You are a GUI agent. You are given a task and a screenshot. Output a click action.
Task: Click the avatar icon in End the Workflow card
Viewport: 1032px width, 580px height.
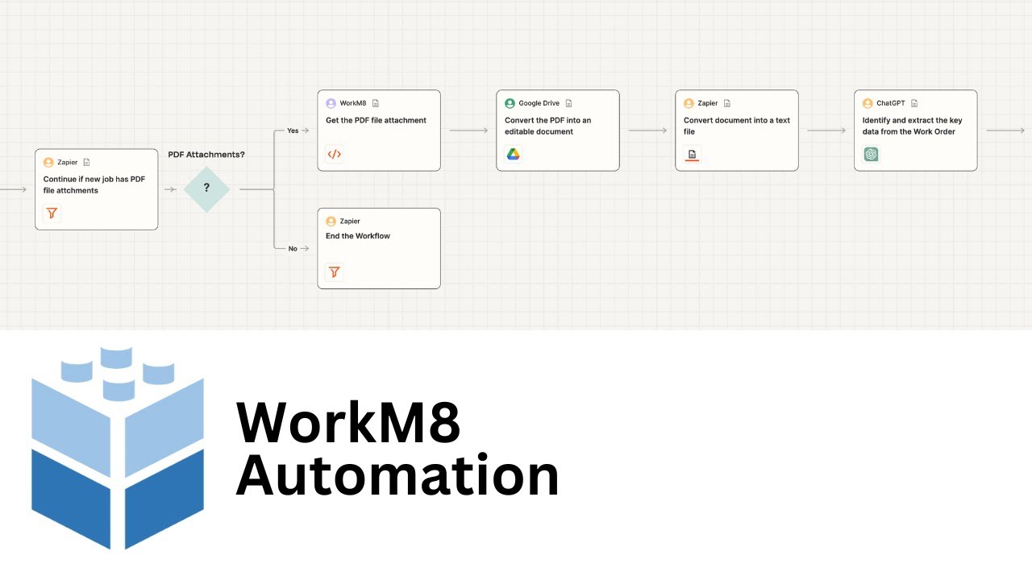coord(331,221)
